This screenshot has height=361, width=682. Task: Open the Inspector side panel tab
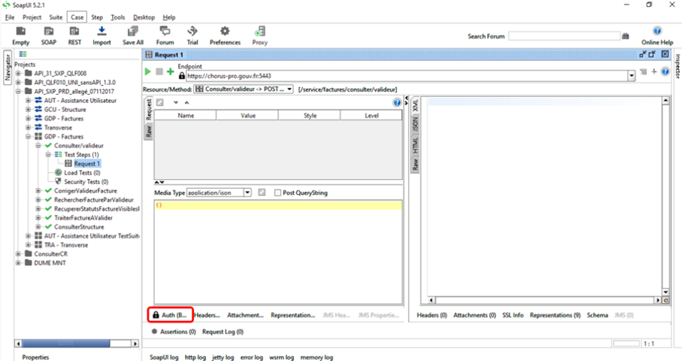(677, 66)
